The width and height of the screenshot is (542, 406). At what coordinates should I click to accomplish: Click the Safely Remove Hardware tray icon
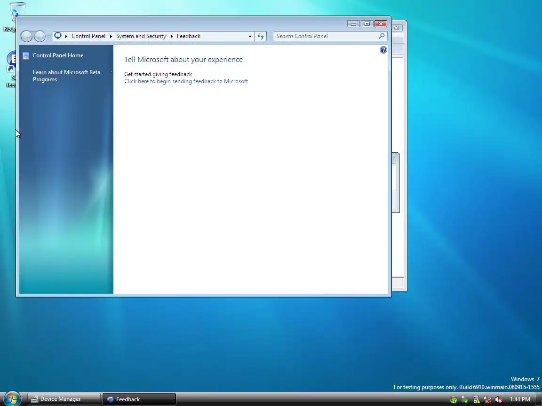point(465,400)
